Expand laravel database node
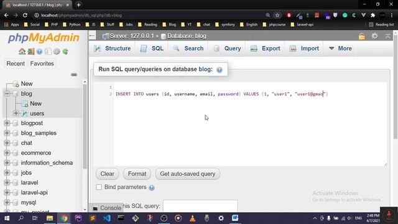This screenshot has height=224, width=398. pyautogui.click(x=7, y=182)
